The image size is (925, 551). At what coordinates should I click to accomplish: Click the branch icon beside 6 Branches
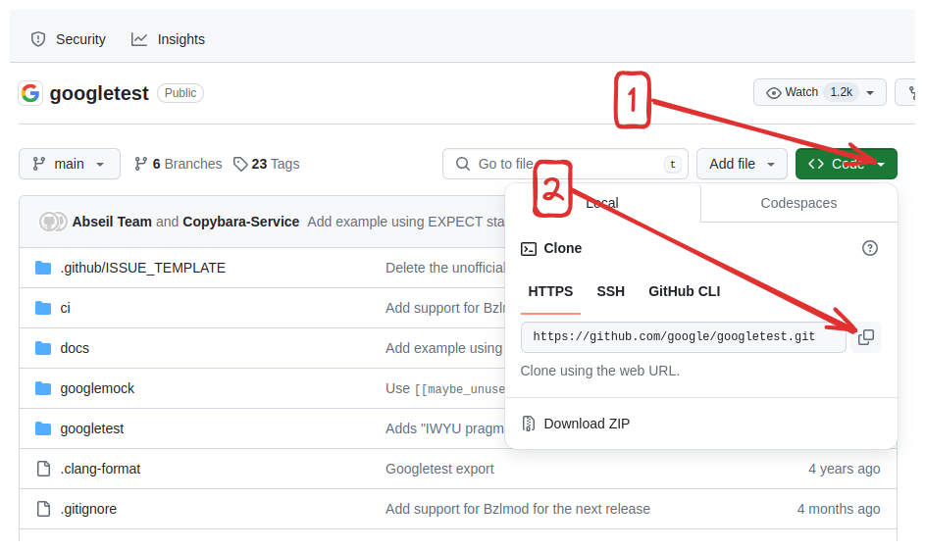tap(140, 164)
